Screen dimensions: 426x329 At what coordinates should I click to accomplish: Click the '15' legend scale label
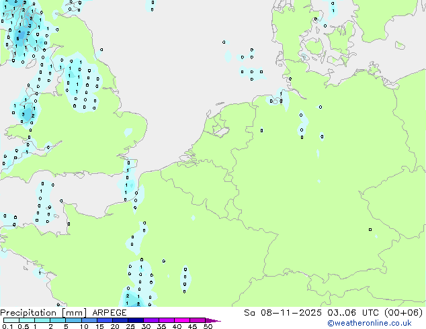(x=99, y=326)
